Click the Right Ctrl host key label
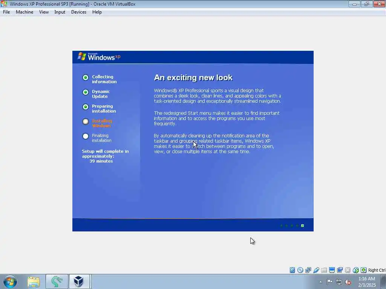Screen dimensions: 386x289 pos(377,270)
